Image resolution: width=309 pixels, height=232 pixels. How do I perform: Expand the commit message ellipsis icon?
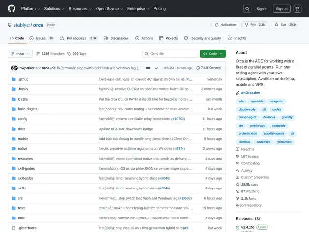click(x=148, y=68)
